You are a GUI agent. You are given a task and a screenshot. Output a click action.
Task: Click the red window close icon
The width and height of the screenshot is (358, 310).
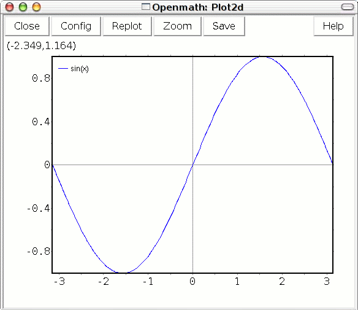[x=10, y=7]
